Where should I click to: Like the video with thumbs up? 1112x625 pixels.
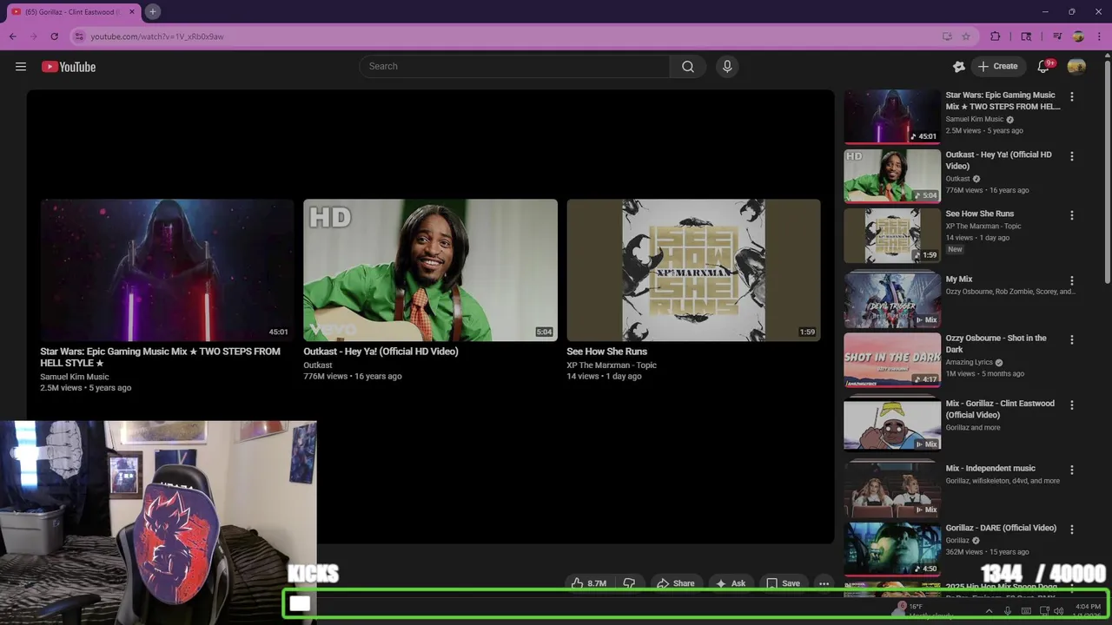click(x=588, y=583)
